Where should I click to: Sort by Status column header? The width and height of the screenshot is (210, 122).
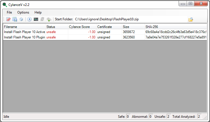[57, 27]
